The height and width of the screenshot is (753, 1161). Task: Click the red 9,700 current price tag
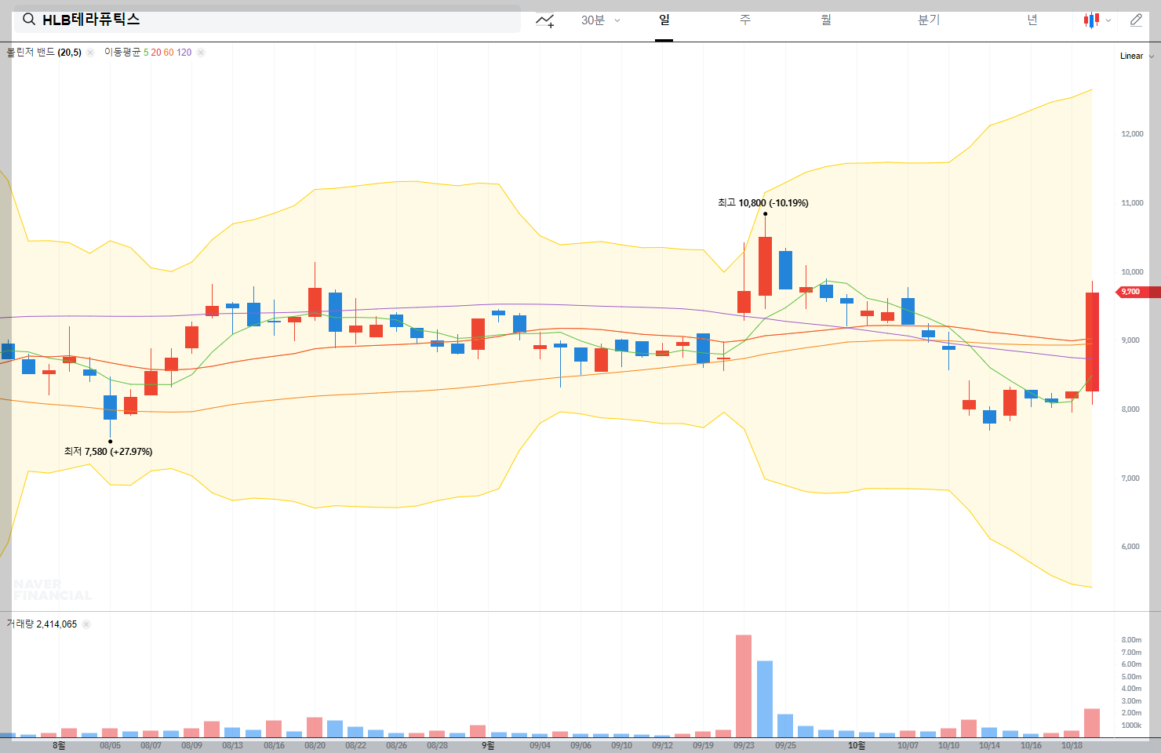coord(1138,292)
